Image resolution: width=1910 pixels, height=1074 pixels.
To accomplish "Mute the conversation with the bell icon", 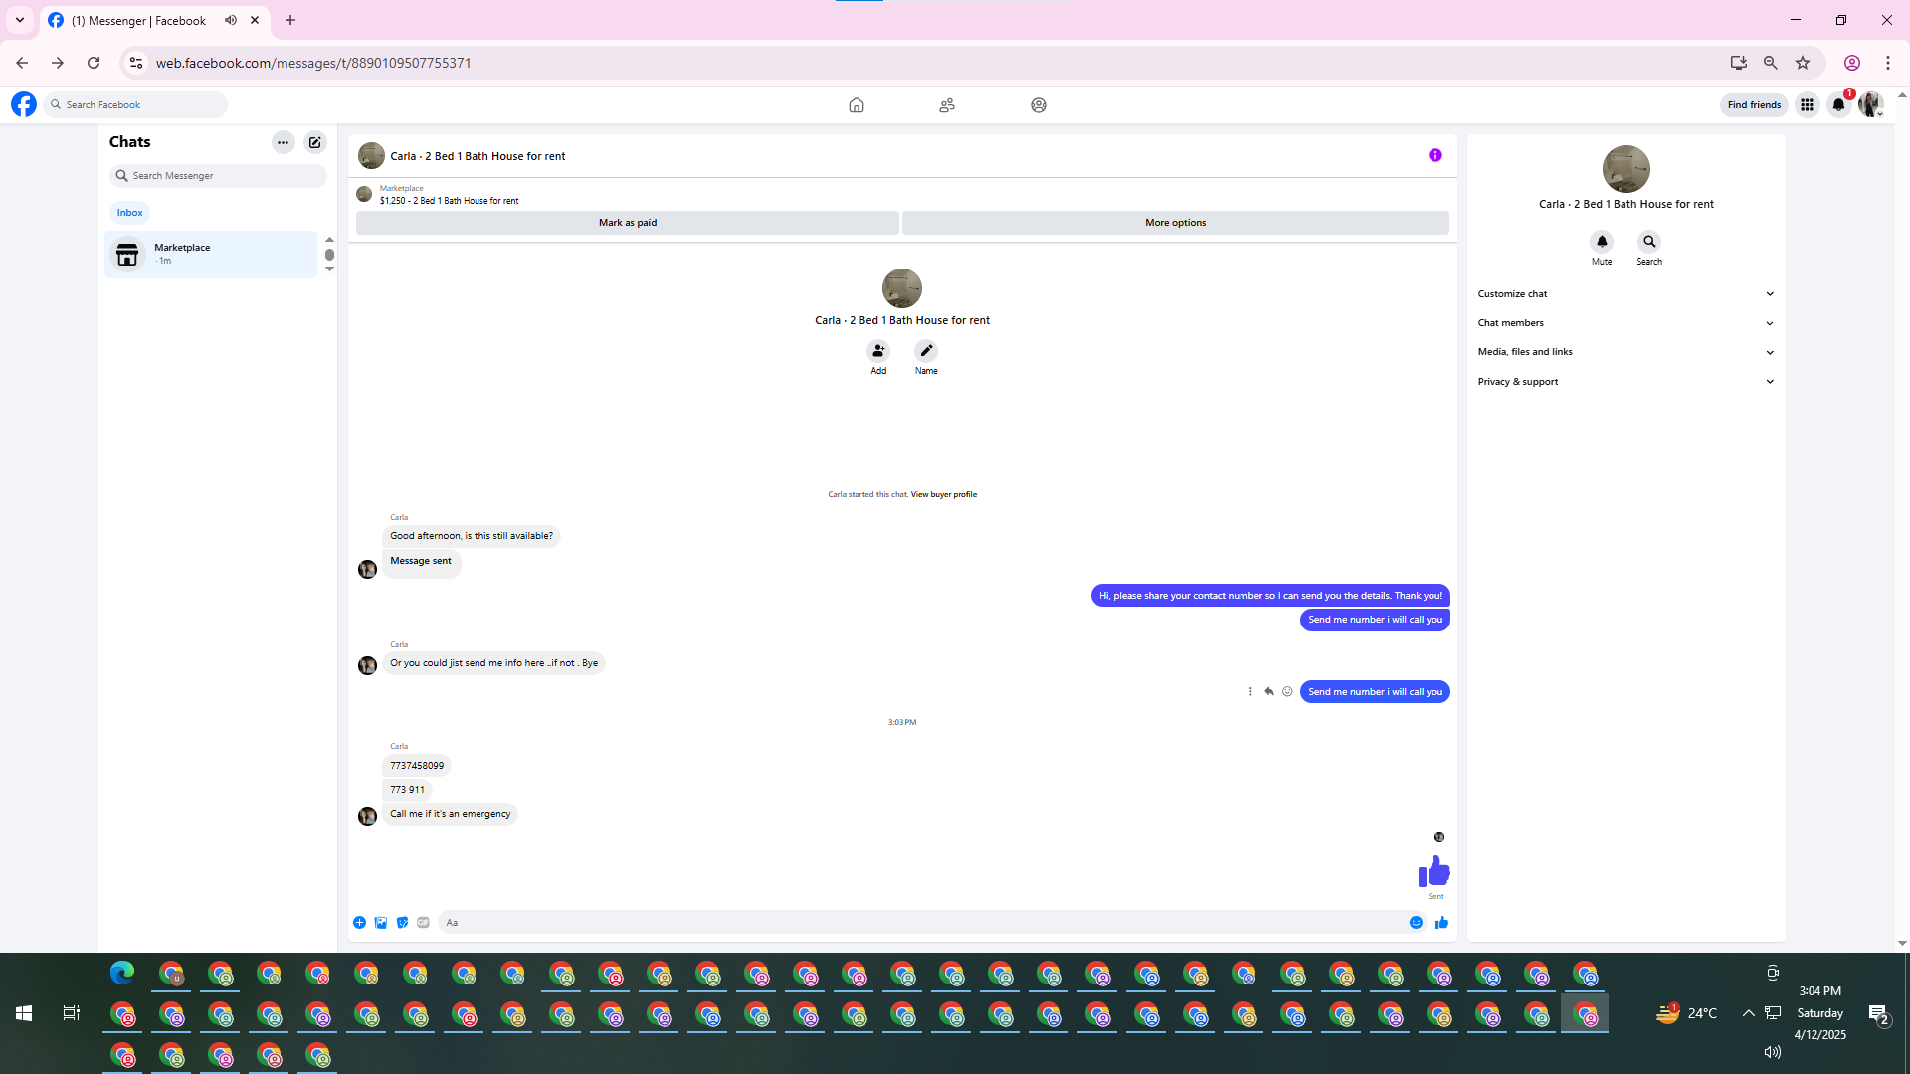I will click(1602, 242).
